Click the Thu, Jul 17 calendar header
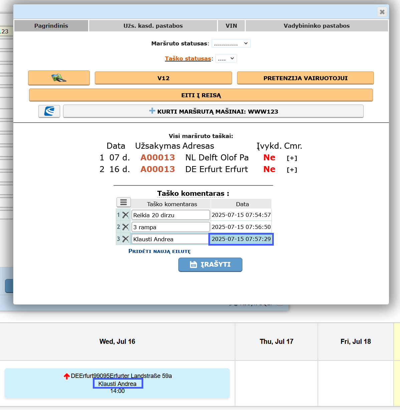This screenshot has width=400, height=410. pos(276,341)
